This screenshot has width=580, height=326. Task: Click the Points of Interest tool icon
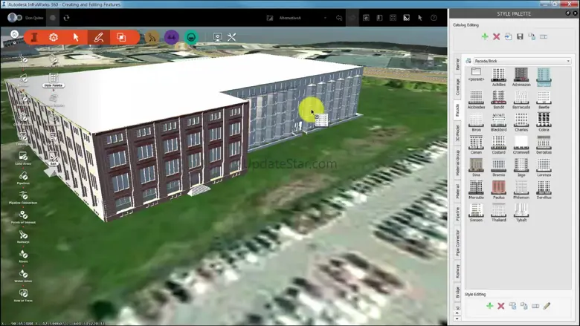(x=23, y=215)
